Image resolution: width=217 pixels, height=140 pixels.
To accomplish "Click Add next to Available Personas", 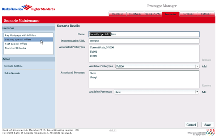I will pos(204,92).
